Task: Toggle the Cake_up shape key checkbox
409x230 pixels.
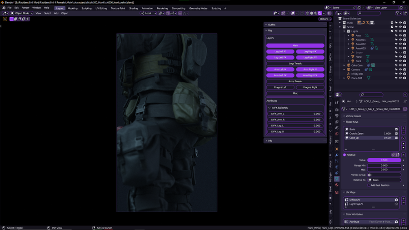Action: [396, 138]
